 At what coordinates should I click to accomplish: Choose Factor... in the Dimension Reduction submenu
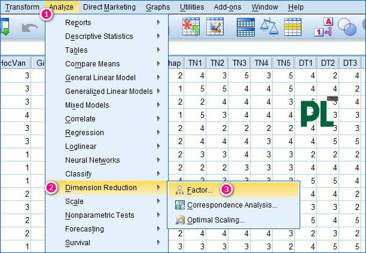click(x=200, y=190)
